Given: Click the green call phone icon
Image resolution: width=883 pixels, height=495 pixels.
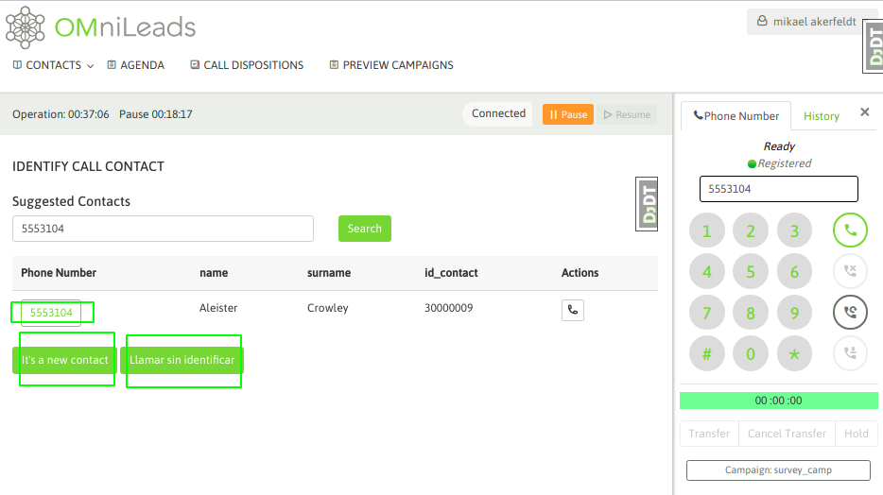Looking at the screenshot, I should click(850, 230).
